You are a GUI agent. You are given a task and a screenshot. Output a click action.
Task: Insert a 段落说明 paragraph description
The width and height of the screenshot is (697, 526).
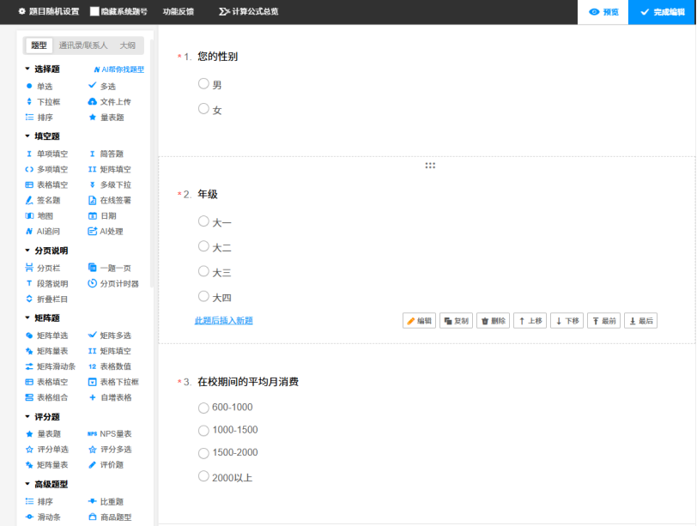pos(46,283)
